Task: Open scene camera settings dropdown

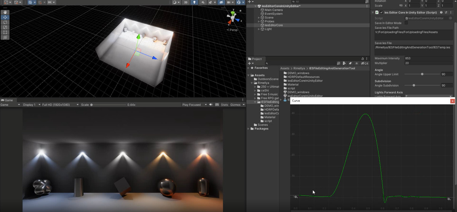Action: [230, 2]
